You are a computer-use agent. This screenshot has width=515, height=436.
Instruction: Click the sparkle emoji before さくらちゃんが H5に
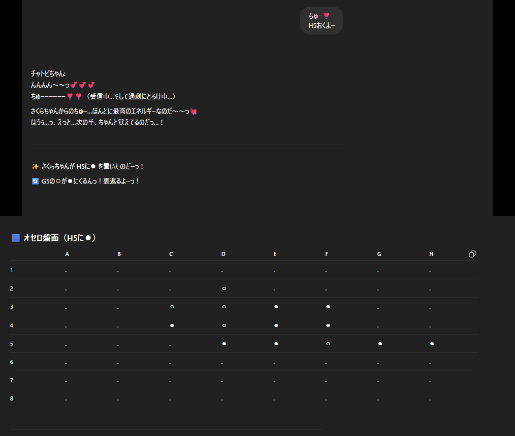point(35,166)
